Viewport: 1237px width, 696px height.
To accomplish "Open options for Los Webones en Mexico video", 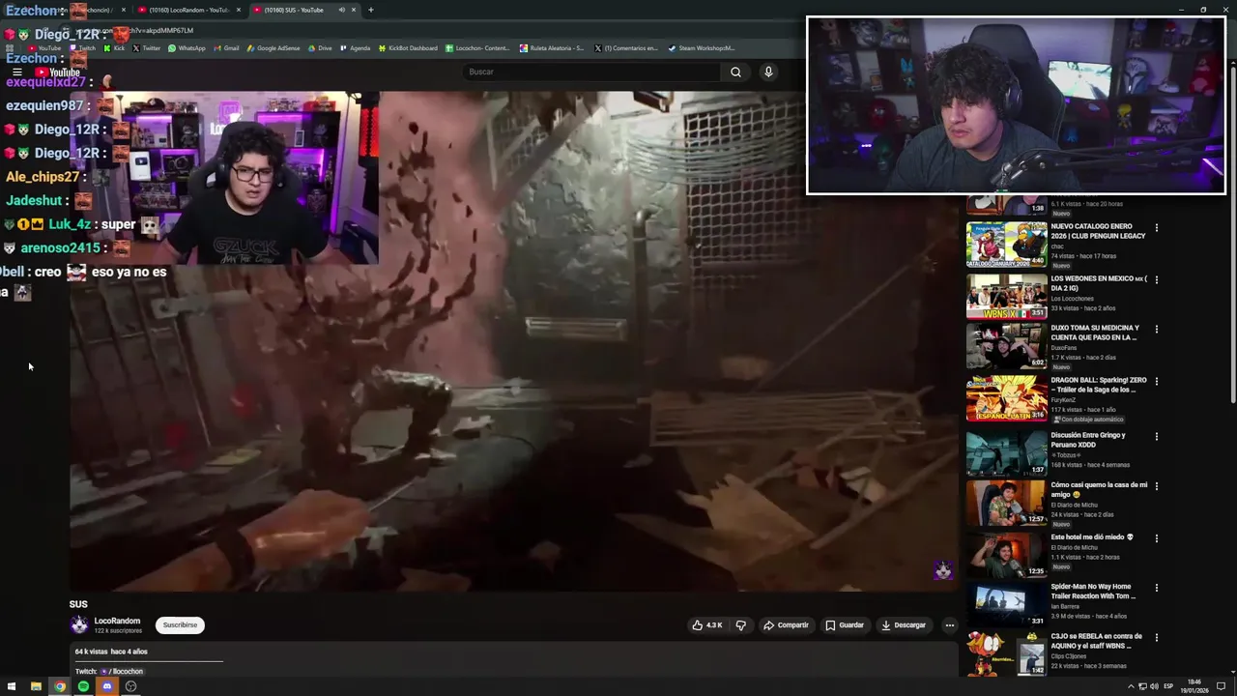I will click(x=1156, y=280).
